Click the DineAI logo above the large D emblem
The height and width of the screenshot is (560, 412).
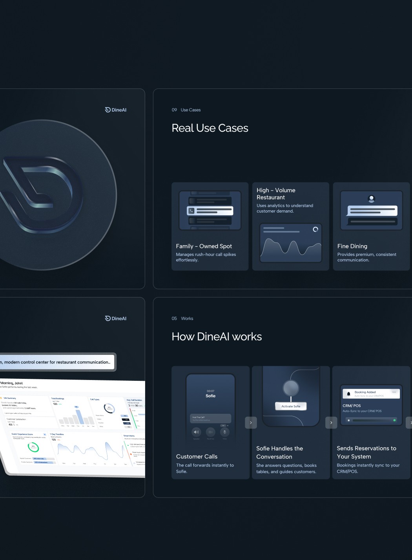coord(116,110)
